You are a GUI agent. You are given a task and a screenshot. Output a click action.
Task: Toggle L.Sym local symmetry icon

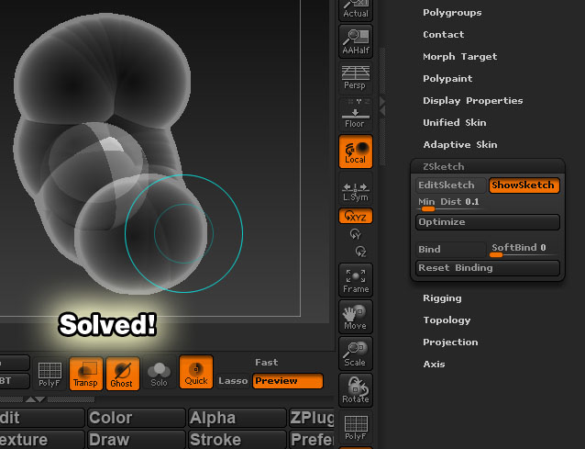pyautogui.click(x=355, y=188)
